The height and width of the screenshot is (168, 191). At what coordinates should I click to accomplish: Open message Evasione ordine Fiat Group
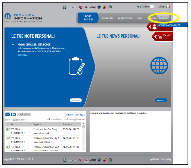point(45,131)
